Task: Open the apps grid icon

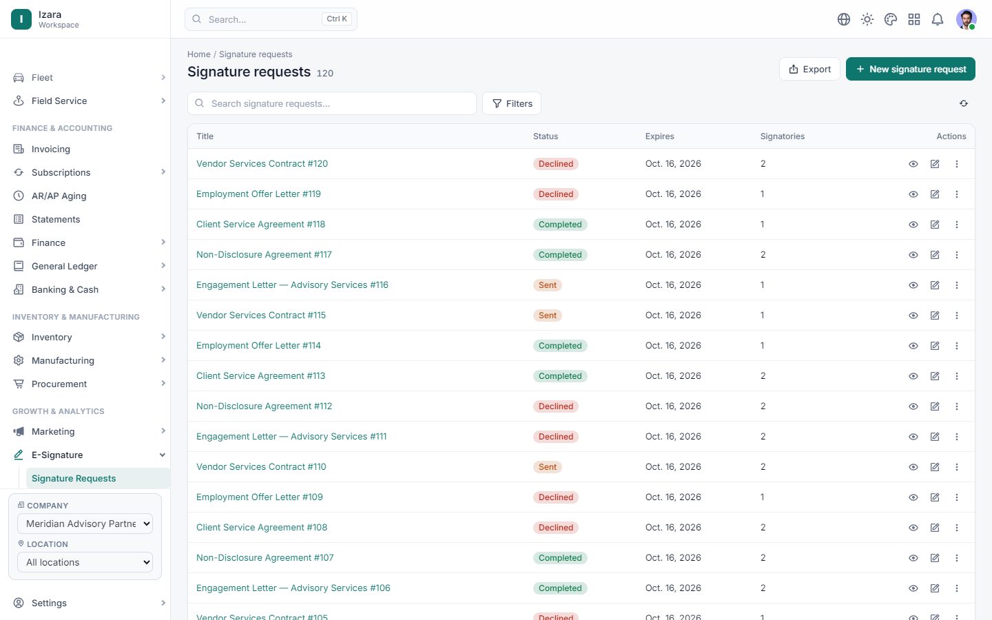Action: click(x=914, y=19)
